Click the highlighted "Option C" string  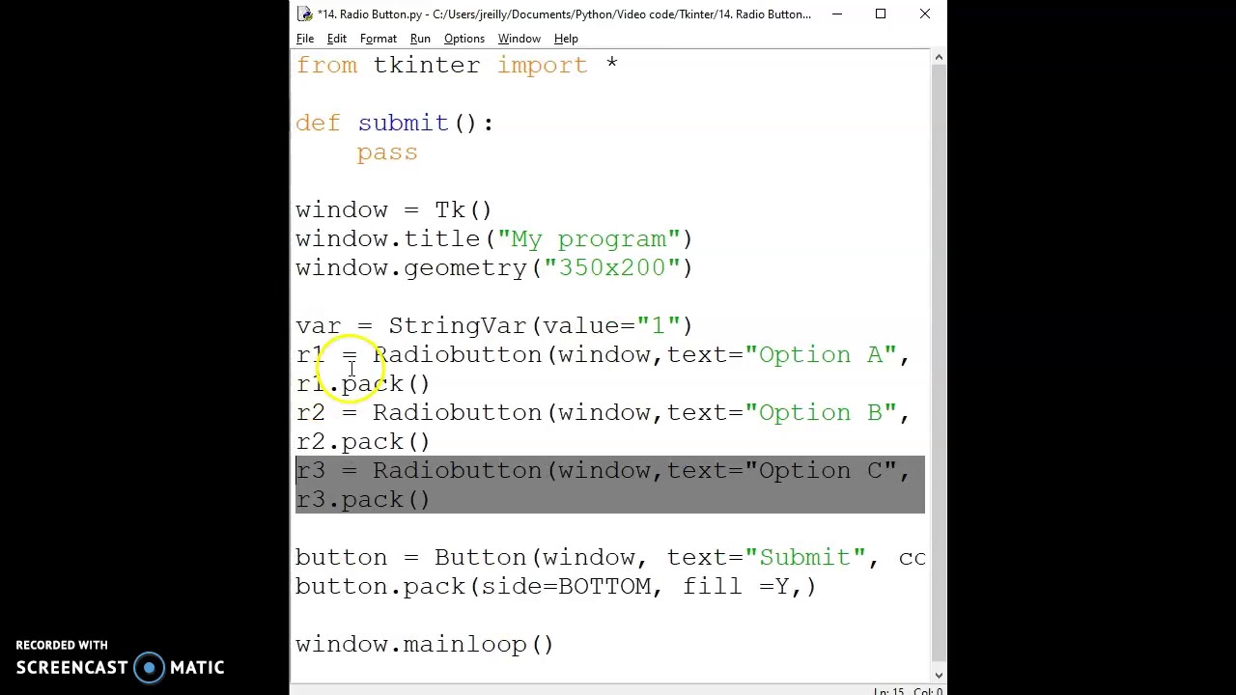click(820, 471)
